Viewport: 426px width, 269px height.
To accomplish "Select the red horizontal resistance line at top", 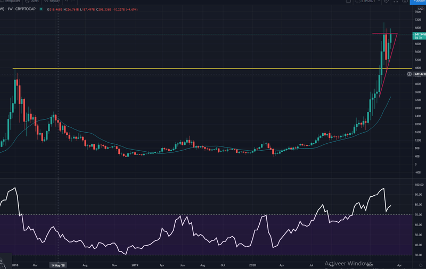I will (384, 33).
